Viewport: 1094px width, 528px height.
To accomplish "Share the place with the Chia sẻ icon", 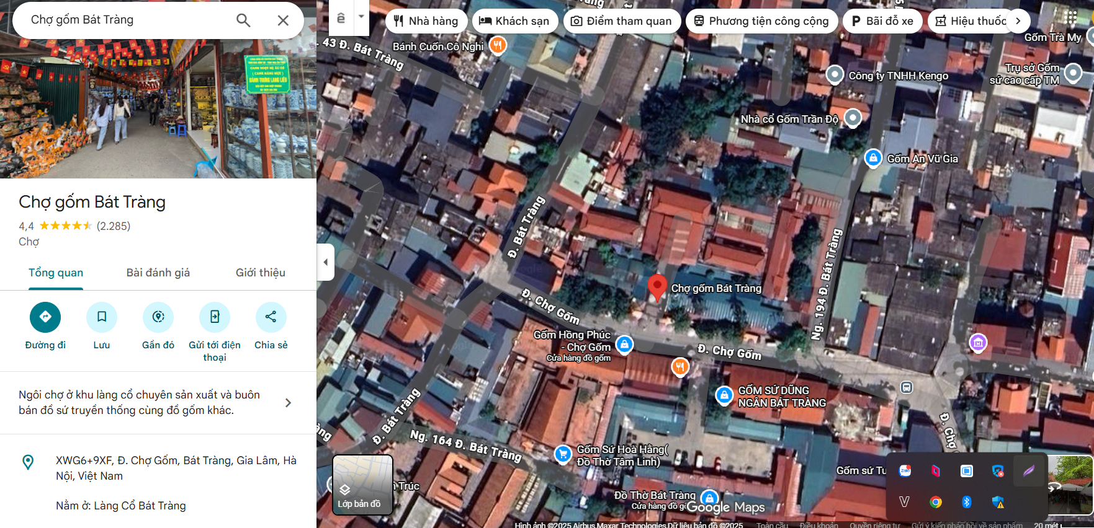I will tap(271, 317).
